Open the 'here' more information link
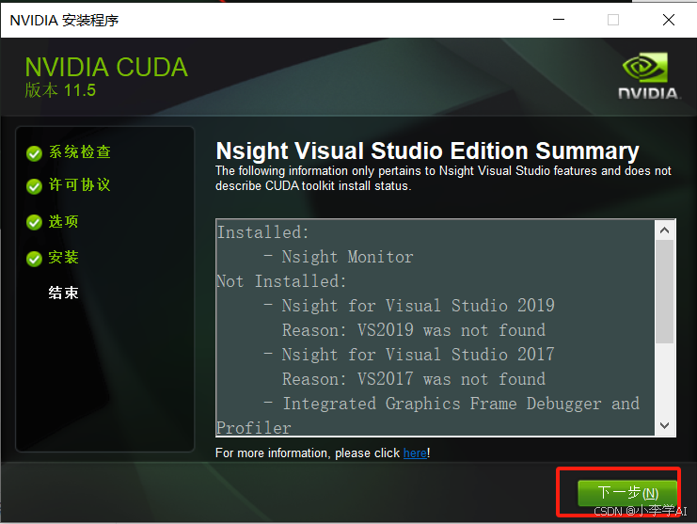Image resolution: width=697 pixels, height=524 pixels. tap(415, 453)
